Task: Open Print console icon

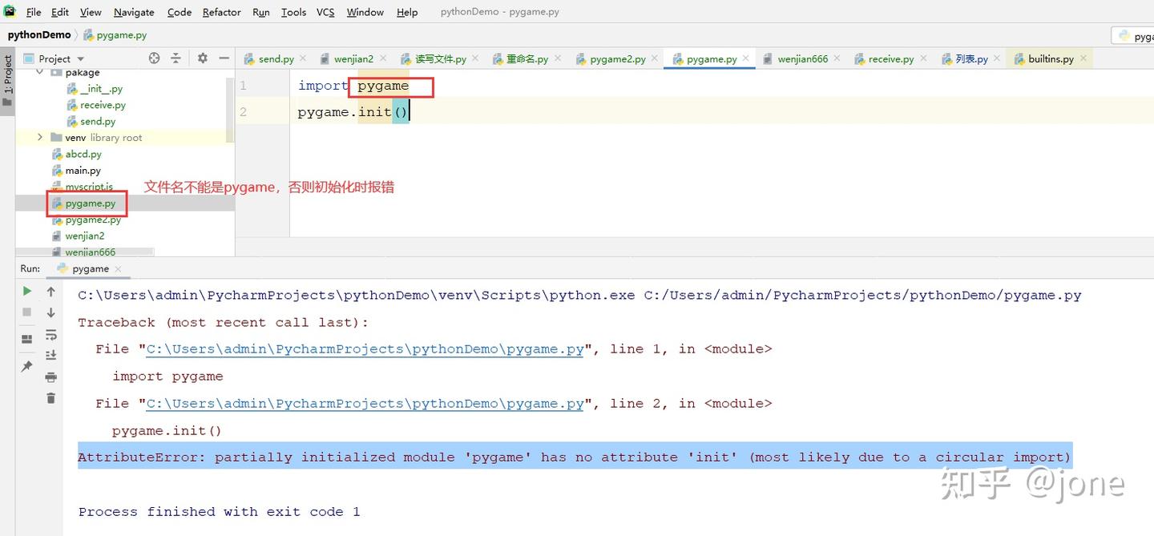Action: point(50,377)
